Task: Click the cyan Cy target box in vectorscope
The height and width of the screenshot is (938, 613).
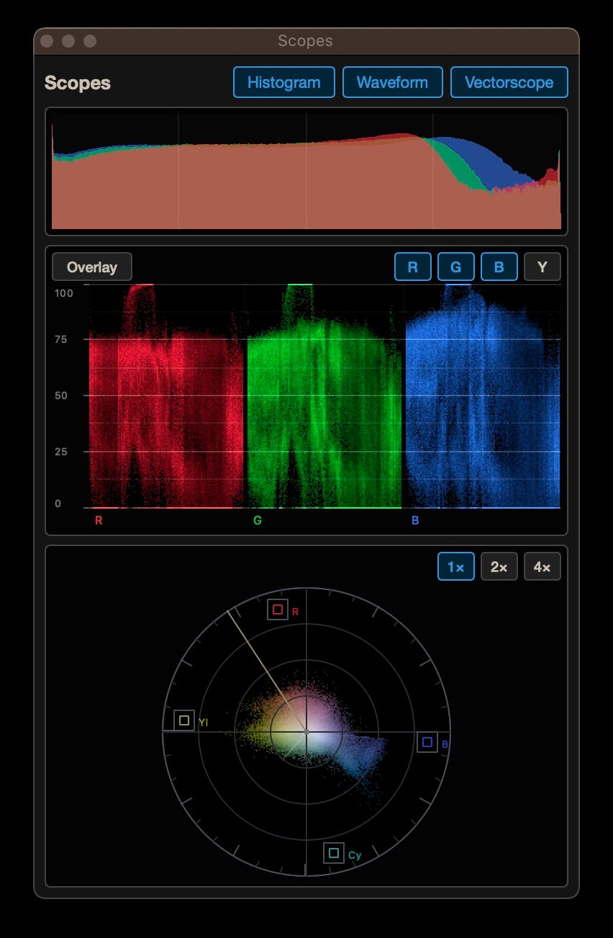Action: [334, 853]
